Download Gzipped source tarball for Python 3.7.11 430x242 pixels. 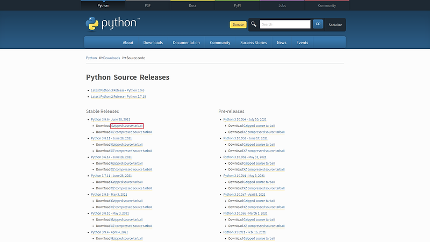(127, 182)
